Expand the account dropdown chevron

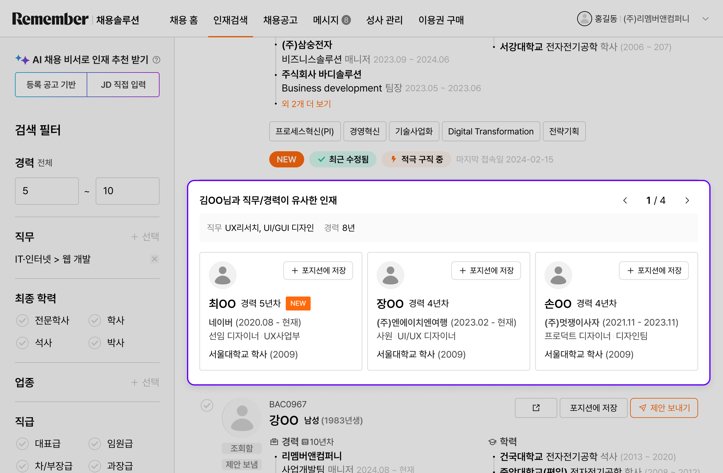(706, 19)
